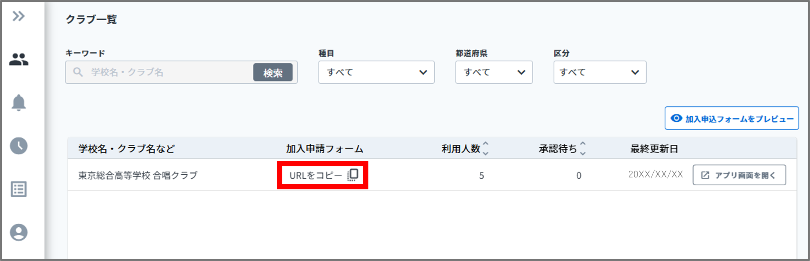Image resolution: width=810 pixels, height=261 pixels.
Task: Click the copy icon beside URLをコピー
Action: pos(353,175)
